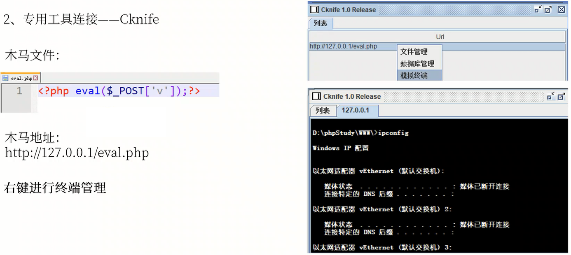The height and width of the screenshot is (255, 571).
Task: Click the window icon of the lower Cknife window
Action: click(316, 96)
